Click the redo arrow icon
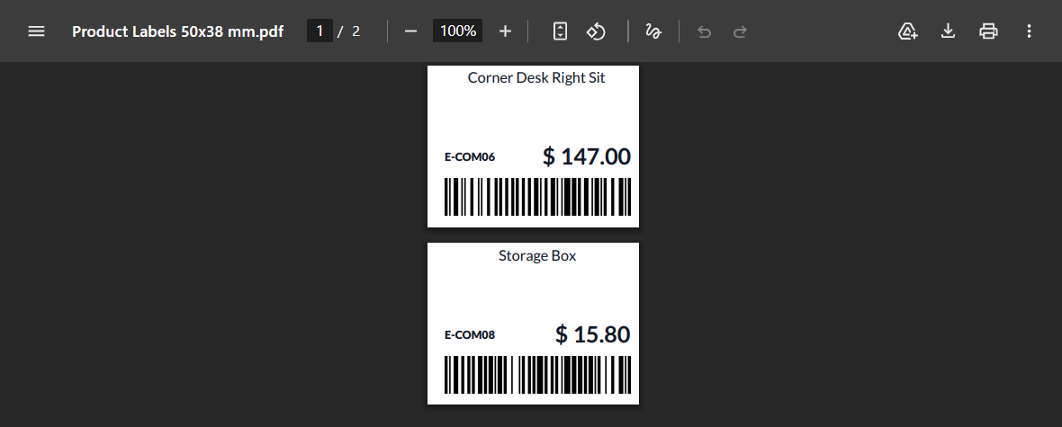Viewport: 1062px width, 427px height. point(740,31)
